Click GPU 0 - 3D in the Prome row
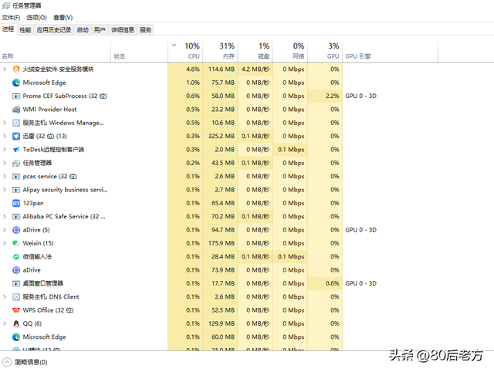Viewport: 494px width, 372px height. point(360,96)
